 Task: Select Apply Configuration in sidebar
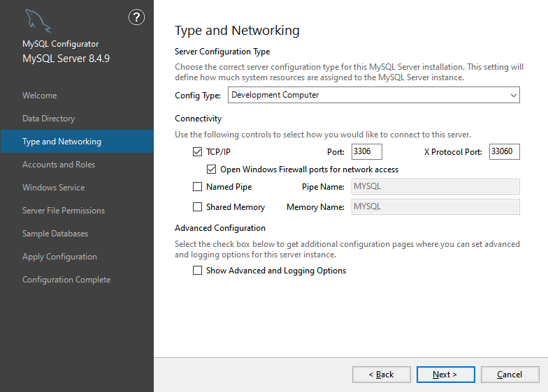pos(59,257)
